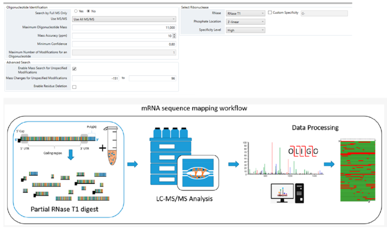Open the Use MS/MS dropdown
Image resolution: width=387 pixels, height=228 pixels.
[x=124, y=19]
